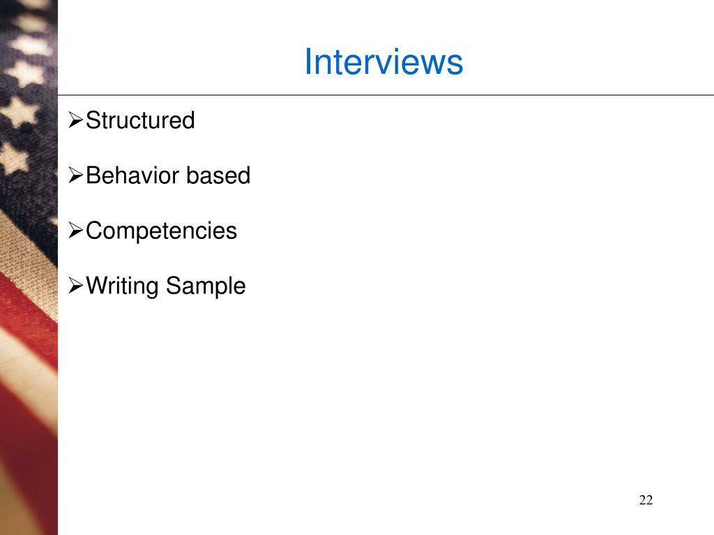Select the arrow bullet beside "Competencies"
This screenshot has height=535, width=714.
coord(75,230)
